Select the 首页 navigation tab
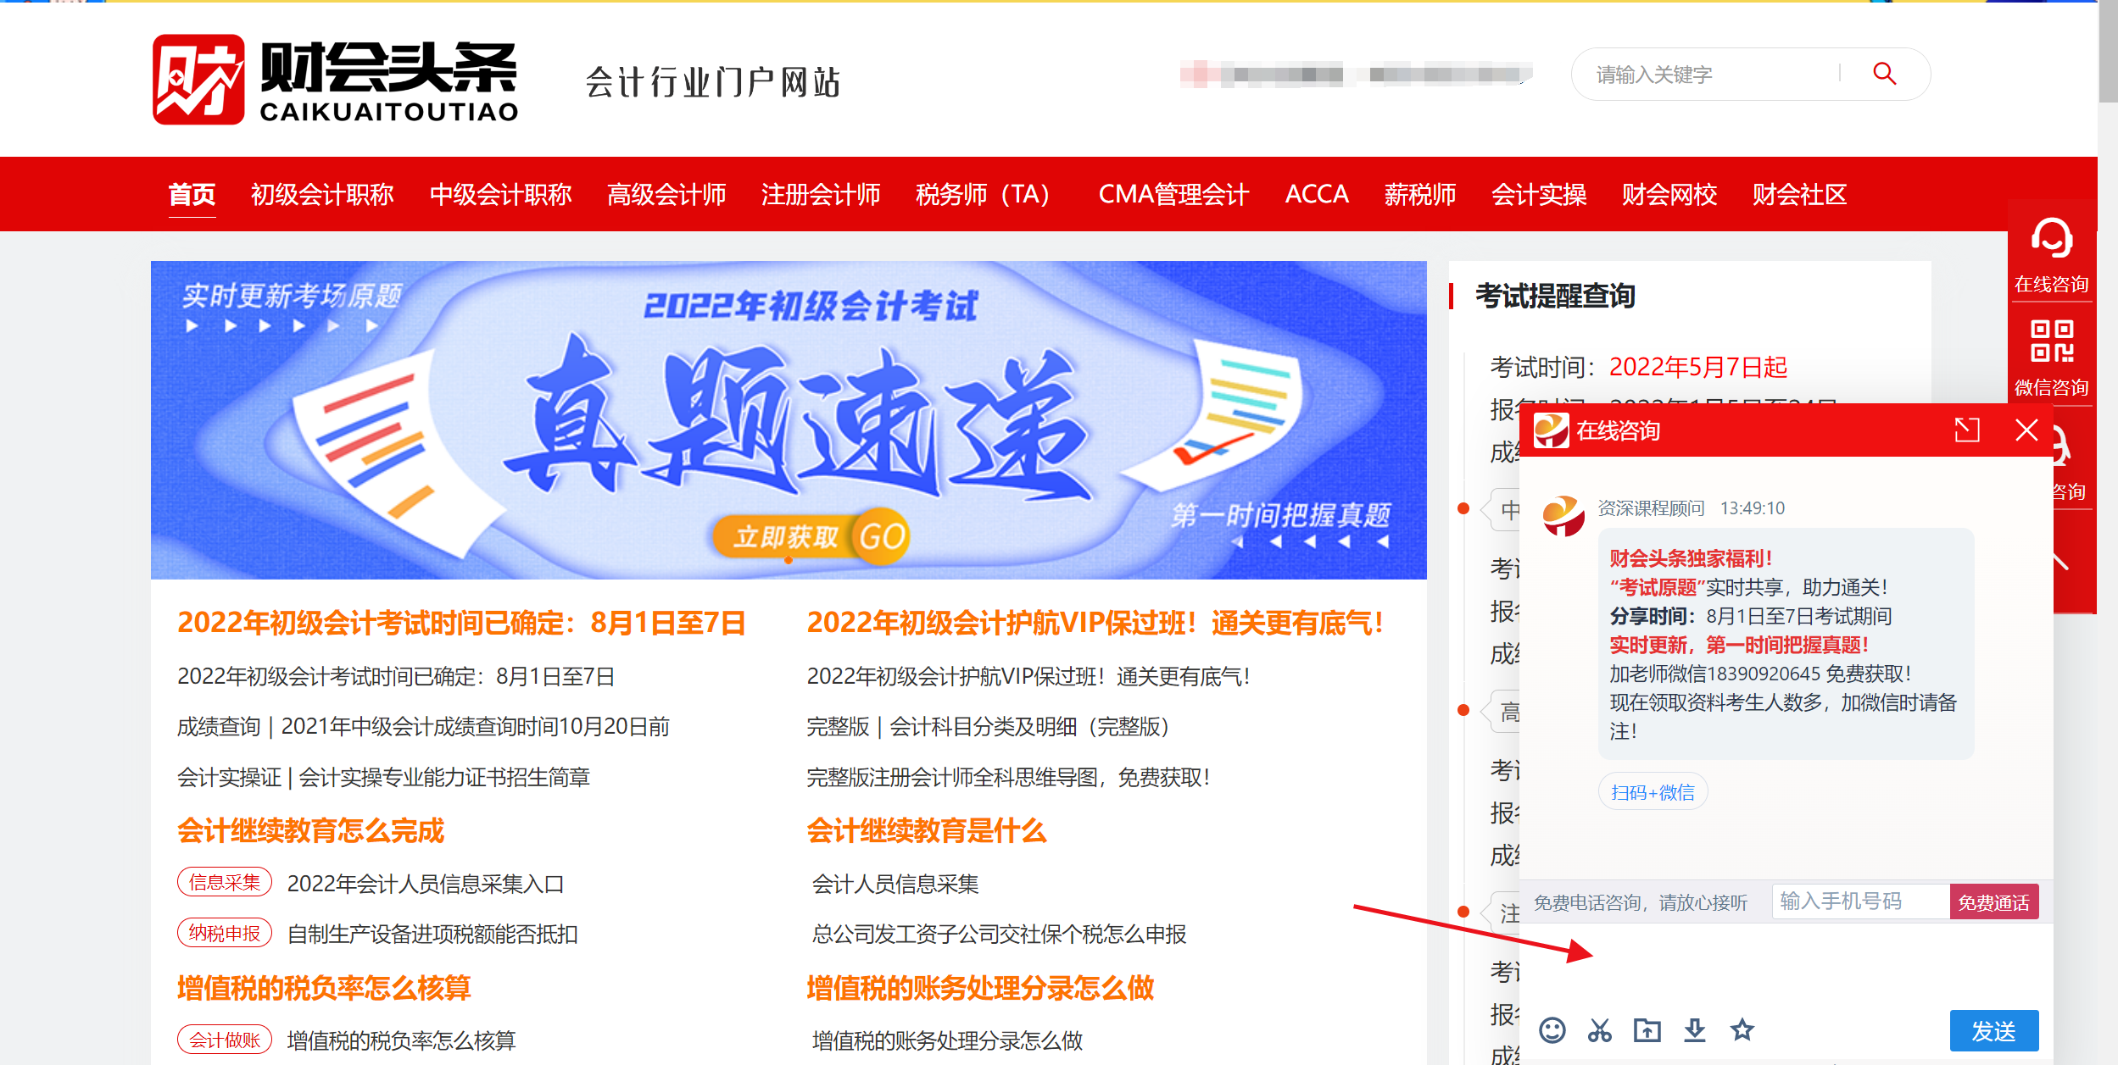 coord(192,194)
